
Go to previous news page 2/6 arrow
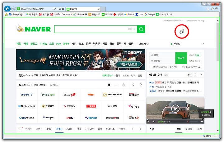[x=195, y=75]
